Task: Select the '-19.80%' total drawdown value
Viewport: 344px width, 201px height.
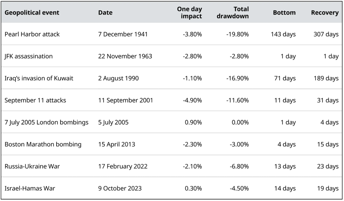Action: 237,34
